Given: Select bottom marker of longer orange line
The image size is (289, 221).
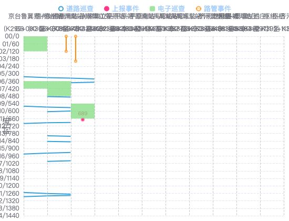Looking at the screenshot, I should (76, 61).
